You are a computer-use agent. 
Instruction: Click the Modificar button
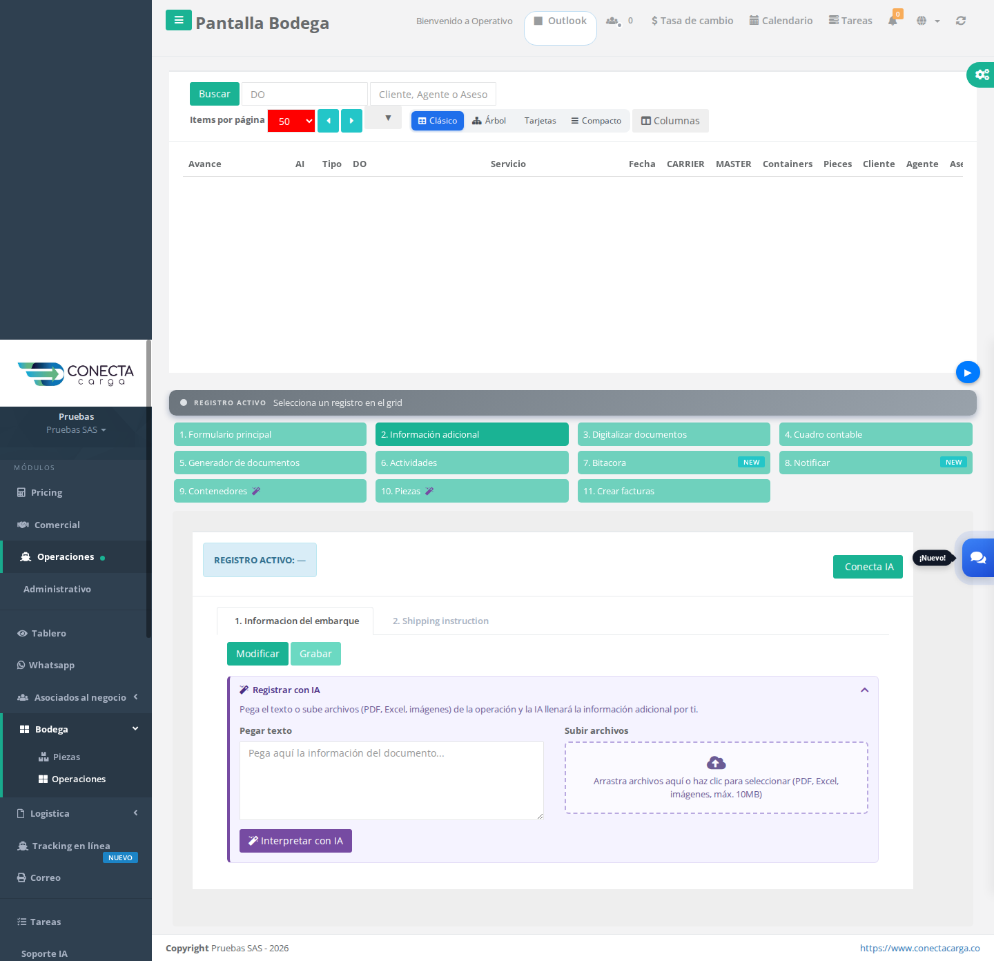pos(257,654)
